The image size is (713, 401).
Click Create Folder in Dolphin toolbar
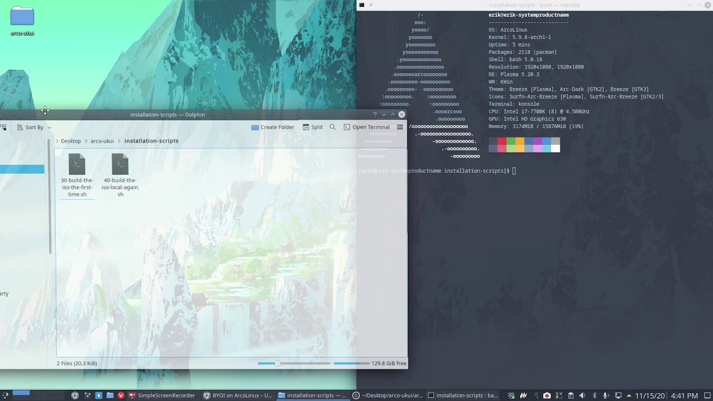[x=272, y=127]
